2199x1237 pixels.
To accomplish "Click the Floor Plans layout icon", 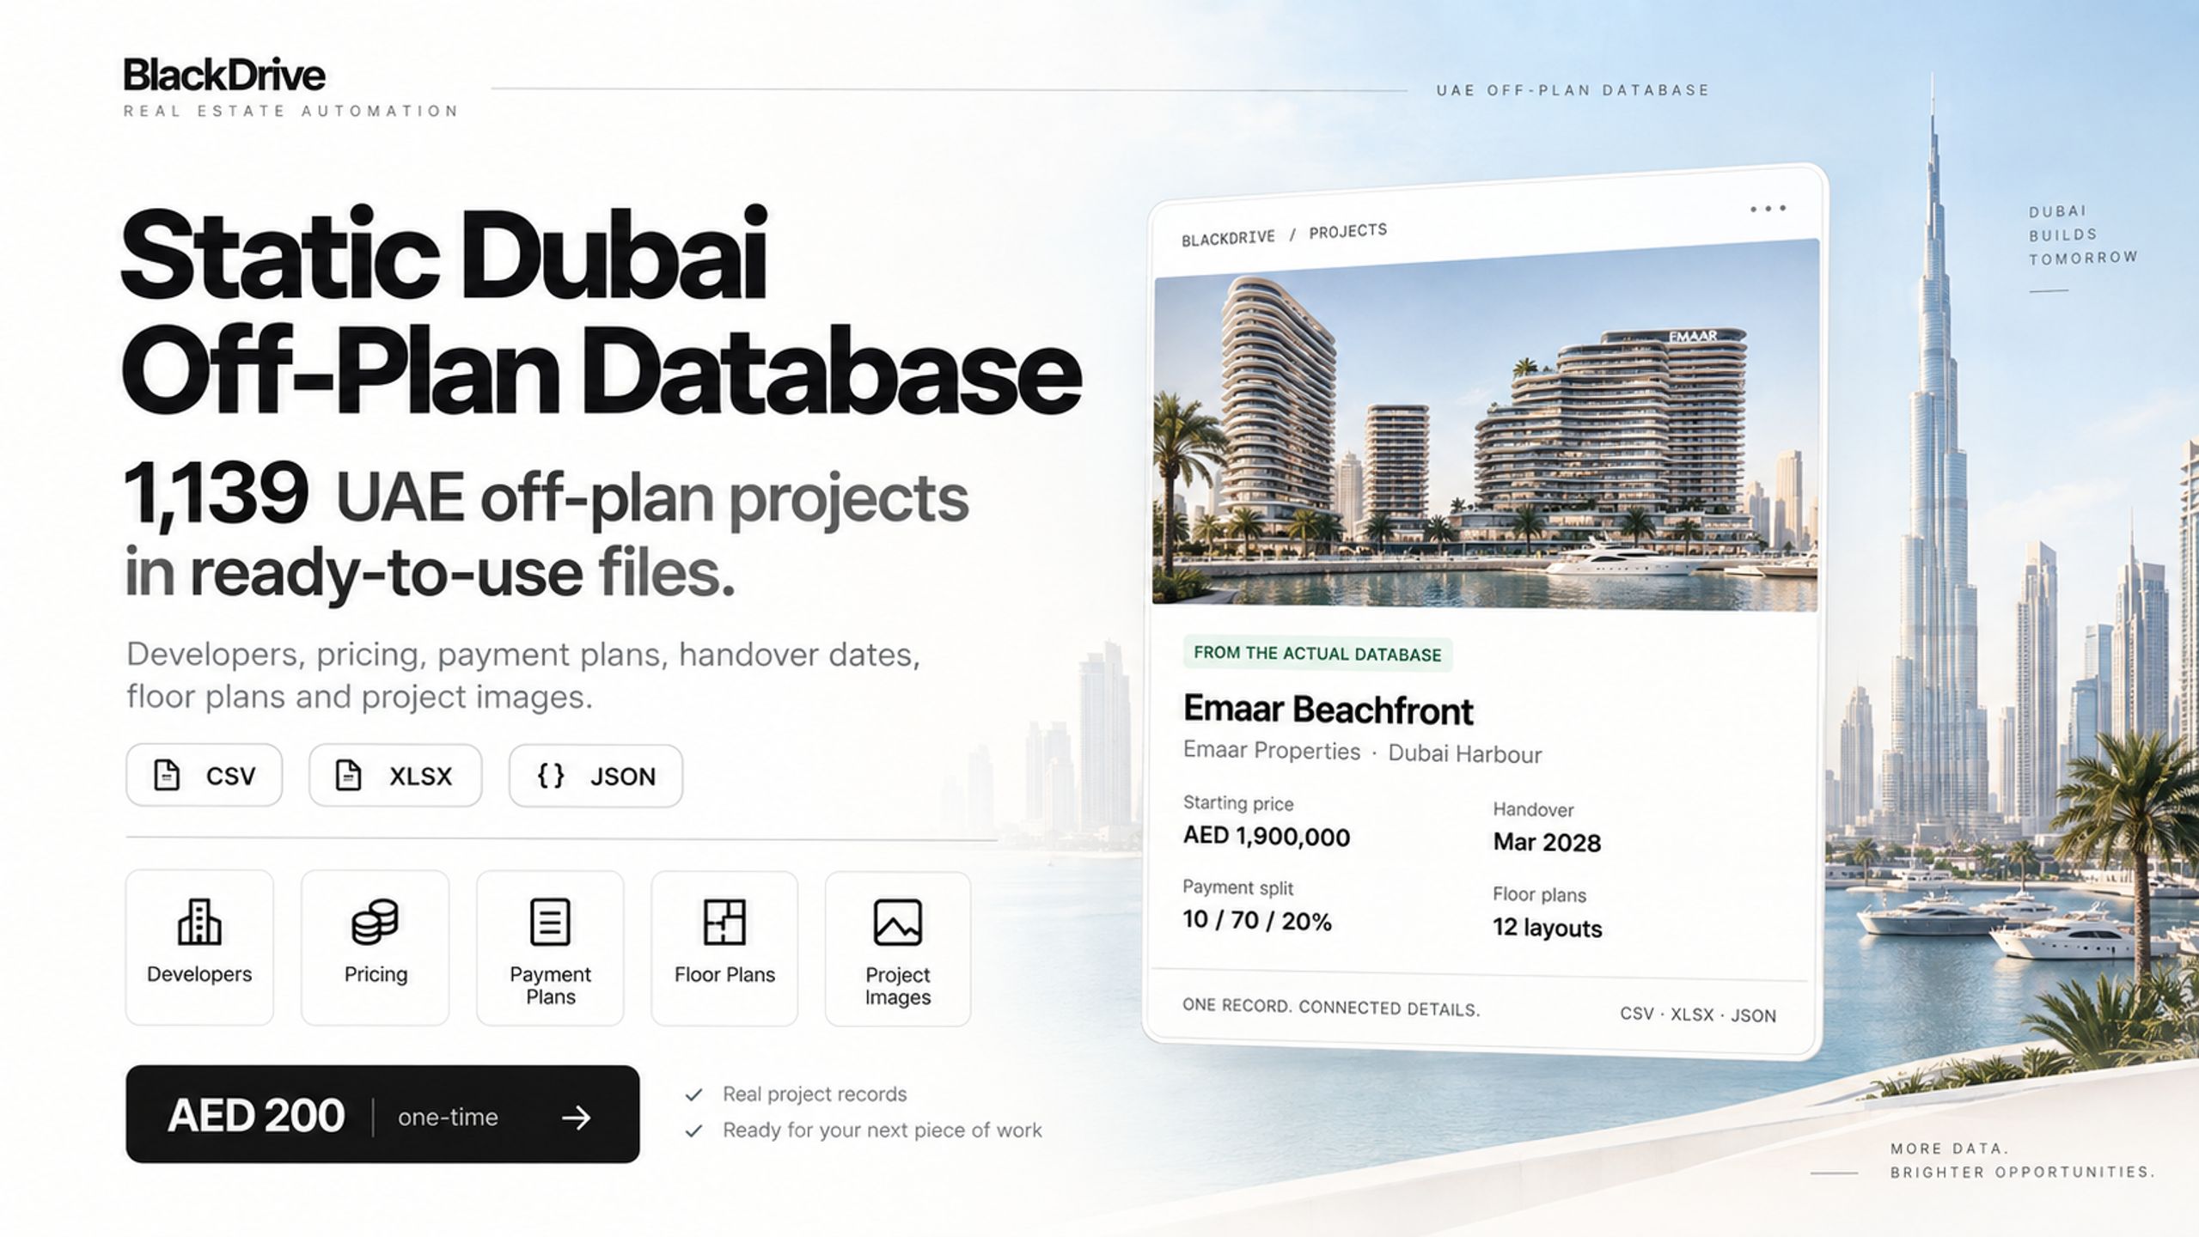I will tap(724, 923).
